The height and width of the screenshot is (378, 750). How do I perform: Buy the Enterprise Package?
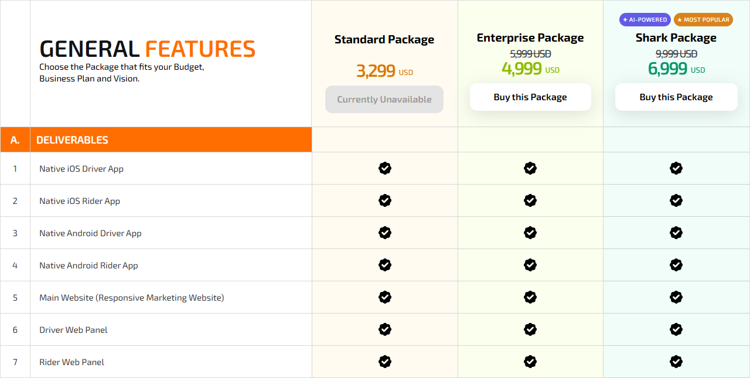coord(530,97)
